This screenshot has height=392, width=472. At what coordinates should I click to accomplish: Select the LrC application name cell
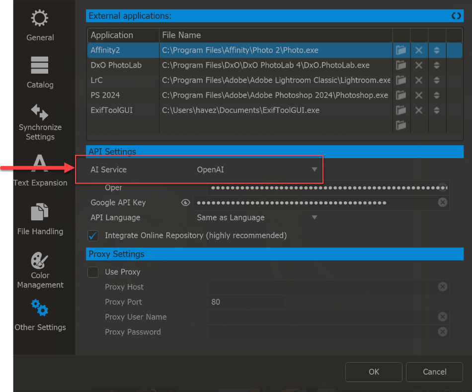point(123,80)
